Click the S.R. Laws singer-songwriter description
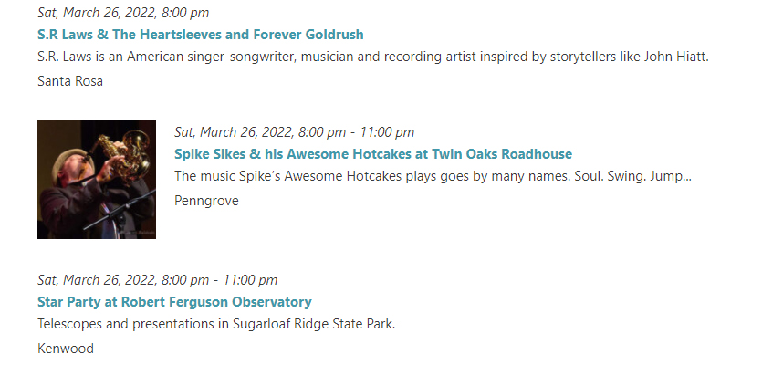This screenshot has height=375, width=762. point(373,57)
